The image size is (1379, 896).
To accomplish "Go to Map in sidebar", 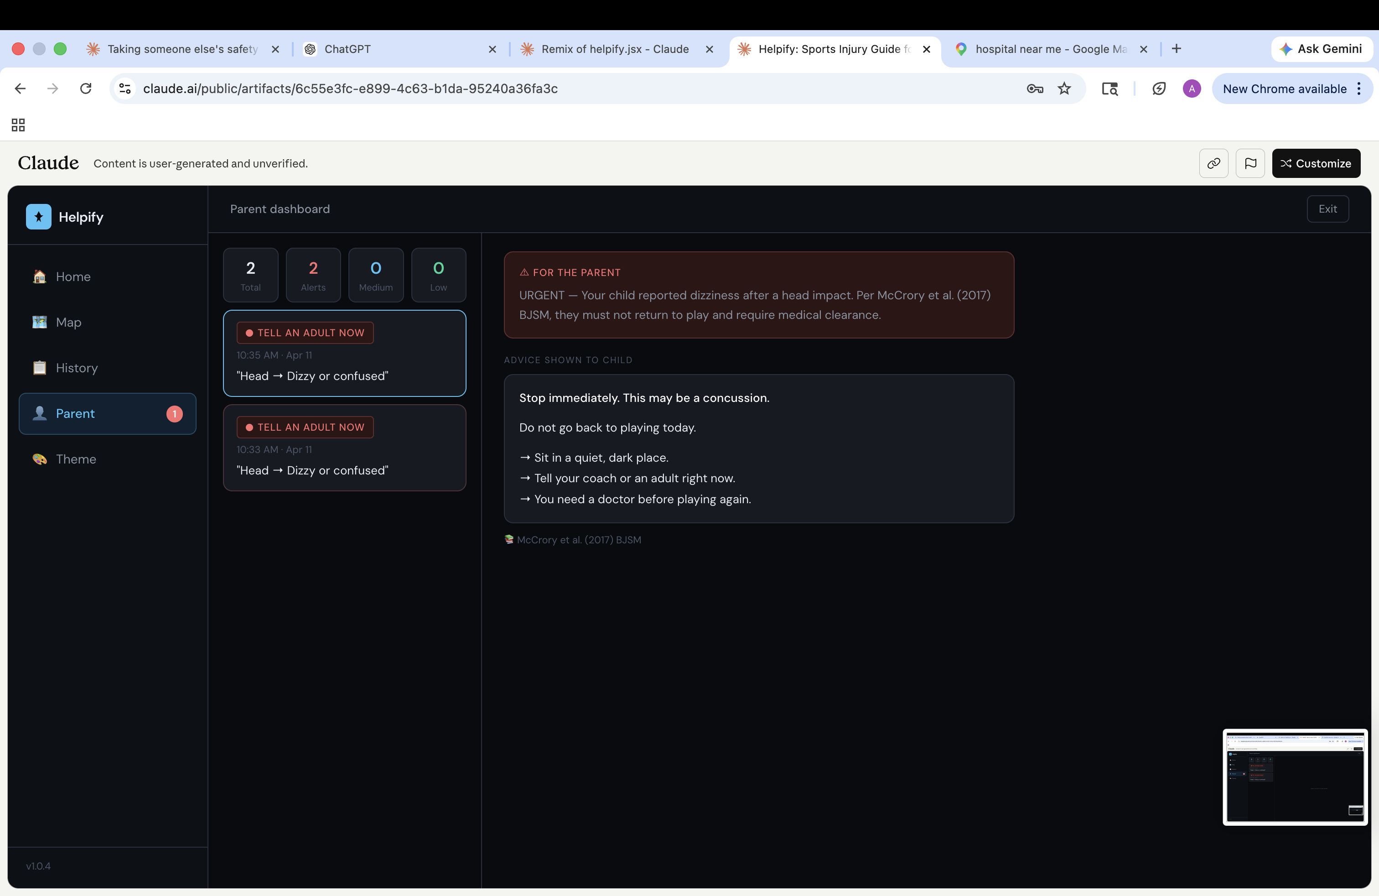I will pos(68,322).
